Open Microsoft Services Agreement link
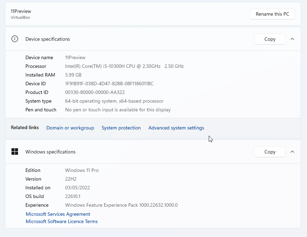Screen dimensions: 307x237 click(58, 214)
